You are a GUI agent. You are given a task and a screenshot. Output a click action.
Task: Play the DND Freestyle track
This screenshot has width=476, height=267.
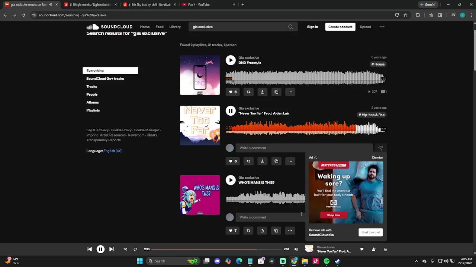231,60
